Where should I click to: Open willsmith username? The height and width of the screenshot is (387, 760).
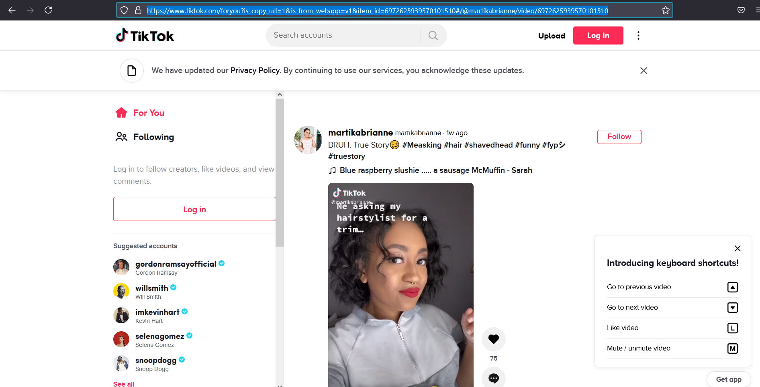pyautogui.click(x=152, y=288)
